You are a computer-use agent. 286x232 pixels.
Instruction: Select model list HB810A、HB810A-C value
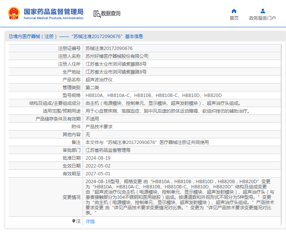click(153, 95)
